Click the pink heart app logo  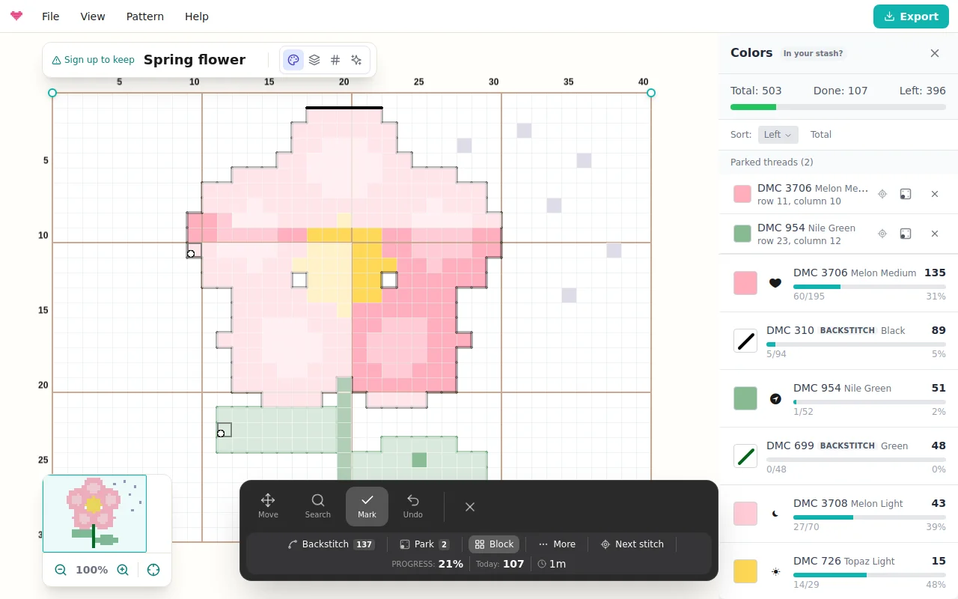(16, 16)
